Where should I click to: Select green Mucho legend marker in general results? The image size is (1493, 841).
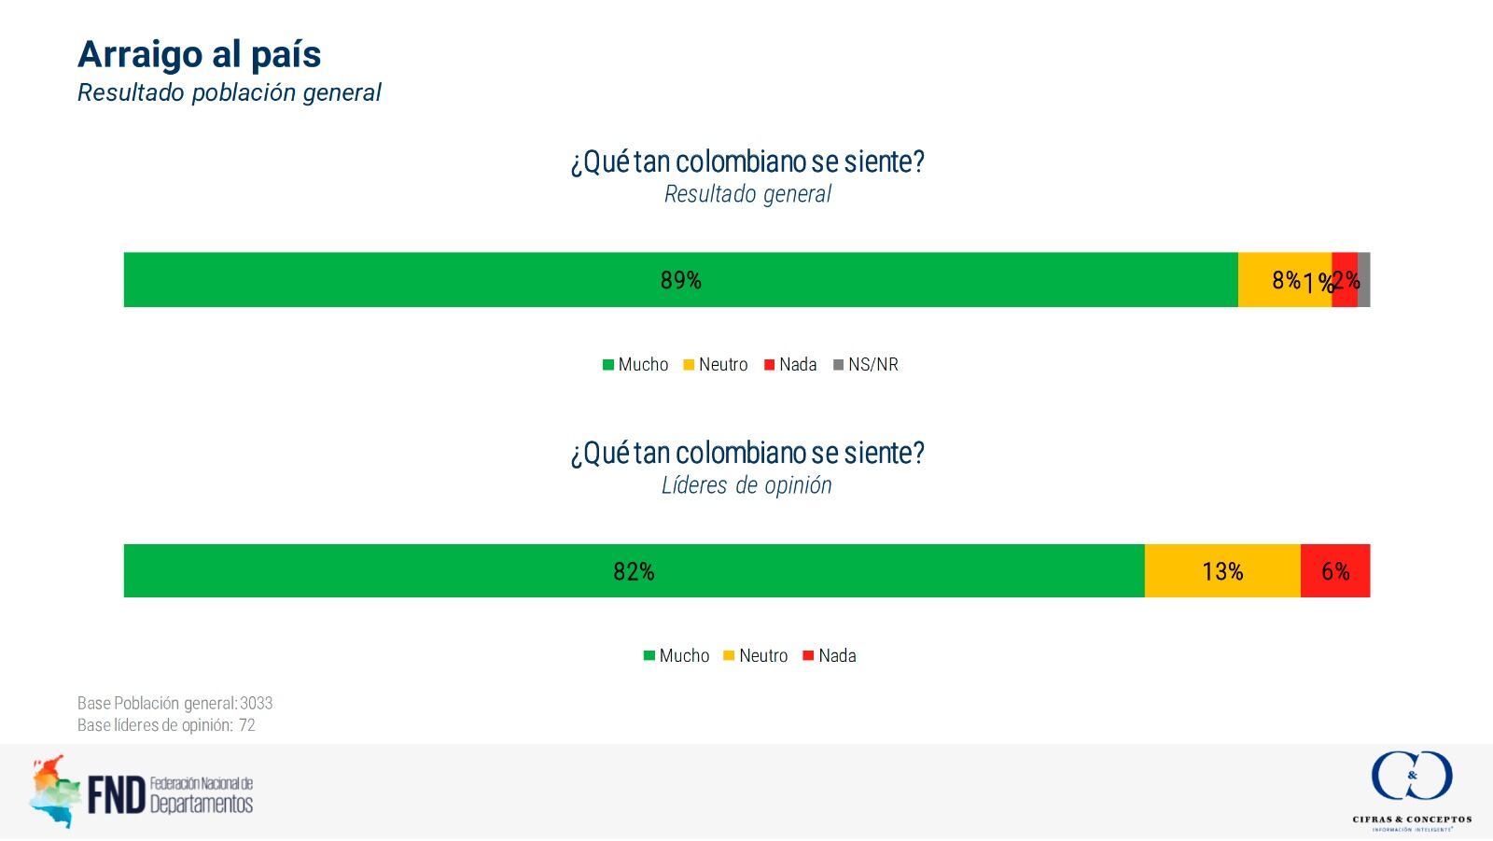point(608,365)
